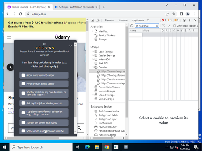Click the DevTools sidebar vertical scrollbar

pyautogui.click(x=126, y=72)
